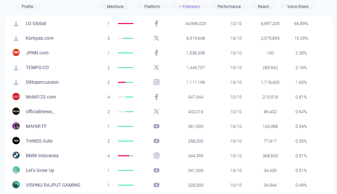This screenshot has height=194, width=337.
Task: Click the reach value 1,718,400
Action: pyautogui.click(x=270, y=82)
